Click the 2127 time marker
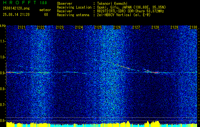 coord(136,27)
